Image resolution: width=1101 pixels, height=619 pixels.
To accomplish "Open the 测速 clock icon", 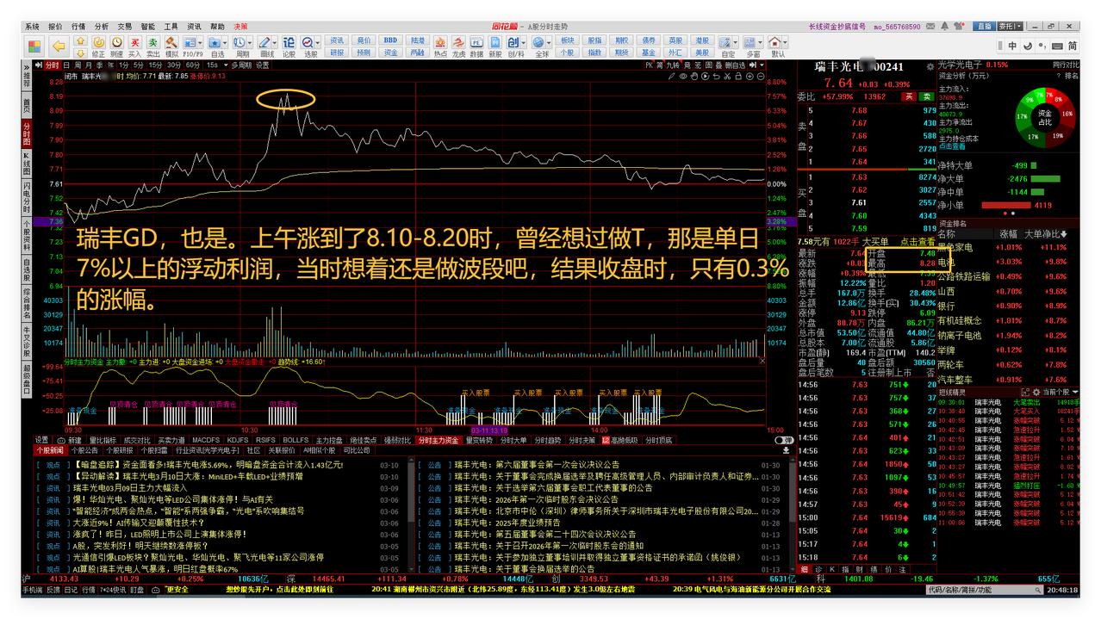I will (x=116, y=42).
